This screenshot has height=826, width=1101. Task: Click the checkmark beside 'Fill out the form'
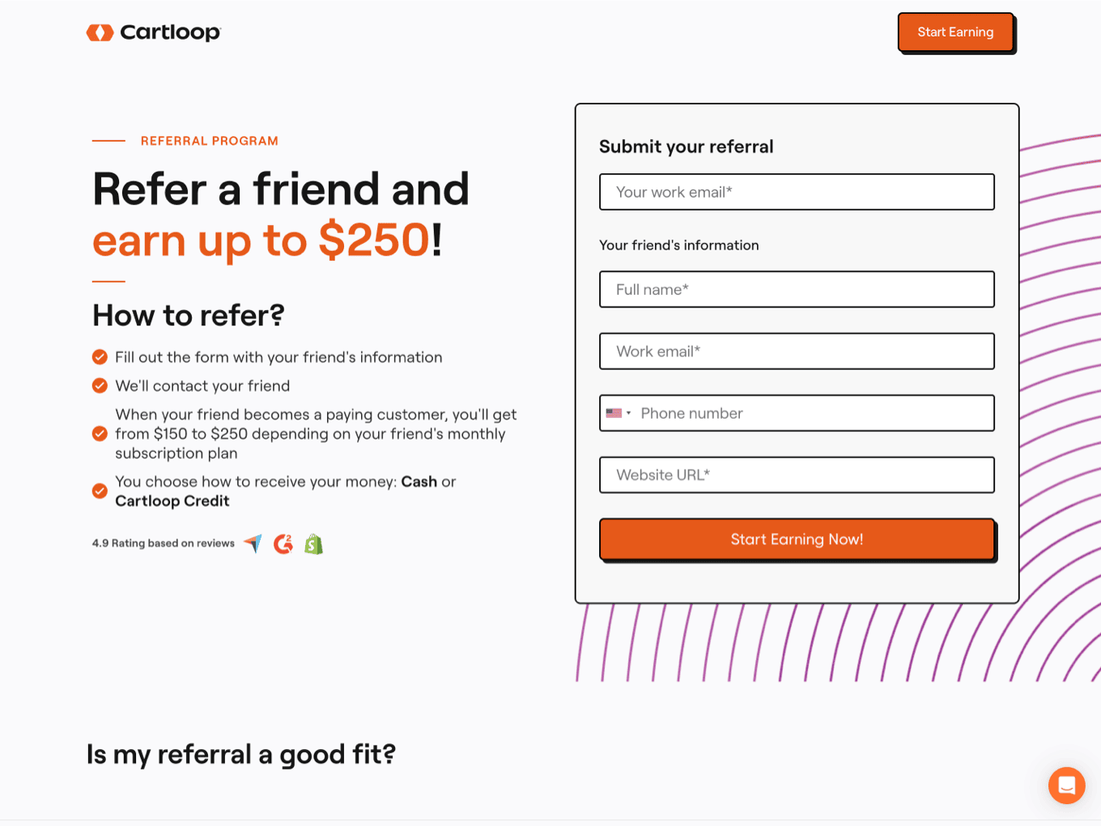[x=100, y=356]
